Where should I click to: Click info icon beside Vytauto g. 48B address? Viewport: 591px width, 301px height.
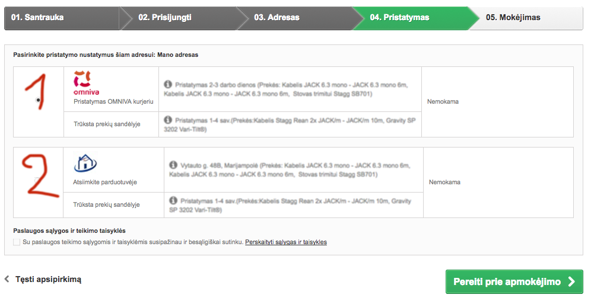[x=173, y=165]
